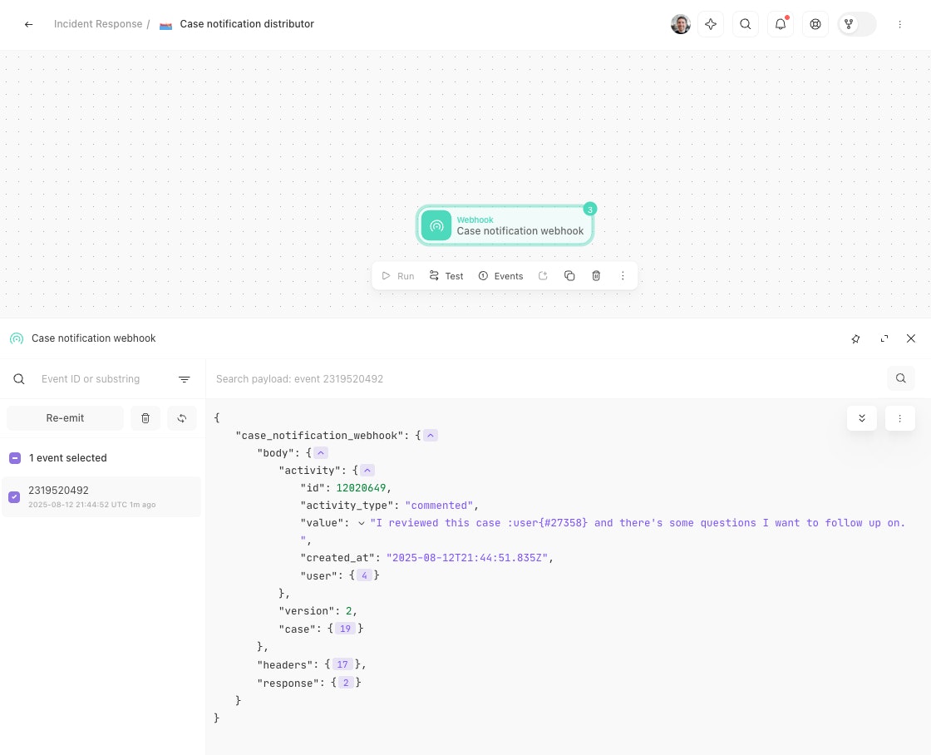Uncheck the 1 event selected checkbox
Screen dimensions: 931x755
coord(15,458)
